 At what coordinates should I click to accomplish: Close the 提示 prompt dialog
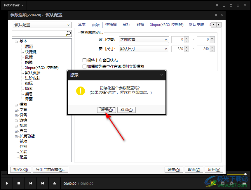point(161,75)
